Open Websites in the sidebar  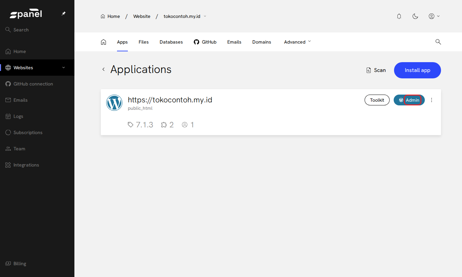[x=37, y=68]
